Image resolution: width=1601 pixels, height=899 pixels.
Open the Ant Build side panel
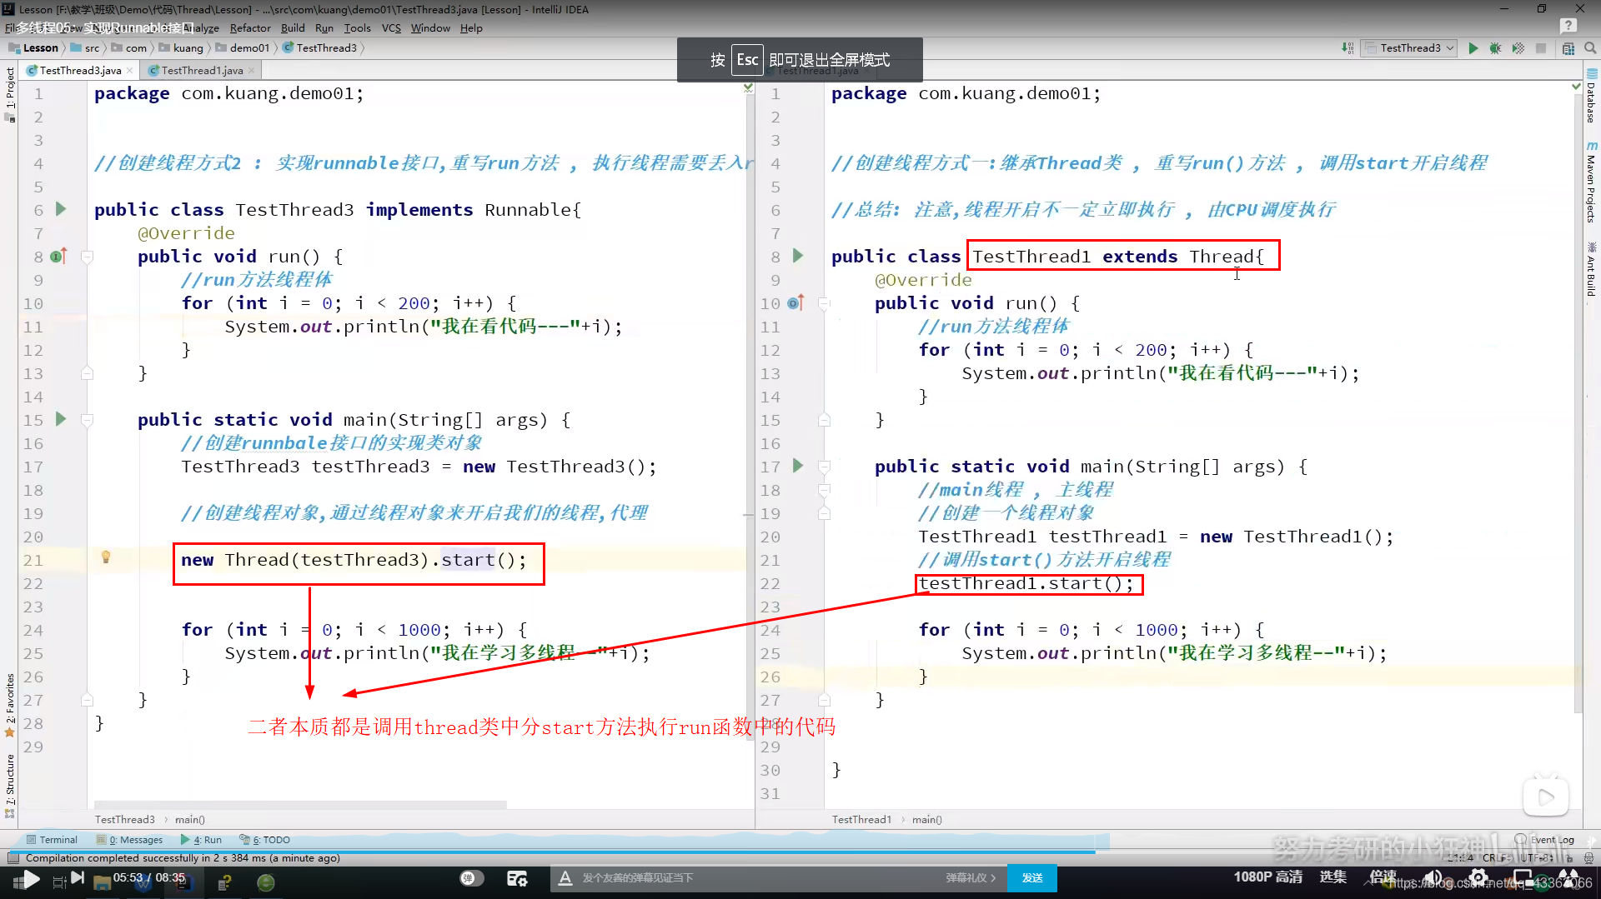pos(1591,270)
